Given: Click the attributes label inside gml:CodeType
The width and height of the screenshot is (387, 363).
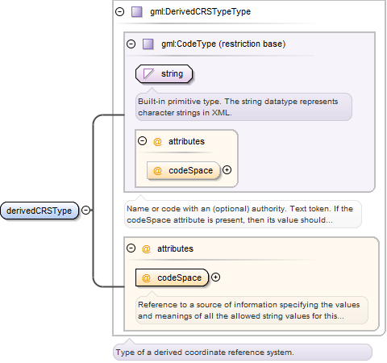Looking at the screenshot, I should (186, 141).
